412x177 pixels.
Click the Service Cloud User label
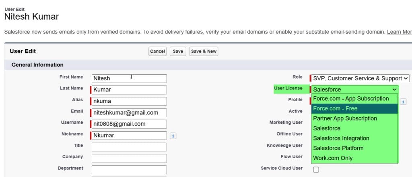click(x=282, y=168)
